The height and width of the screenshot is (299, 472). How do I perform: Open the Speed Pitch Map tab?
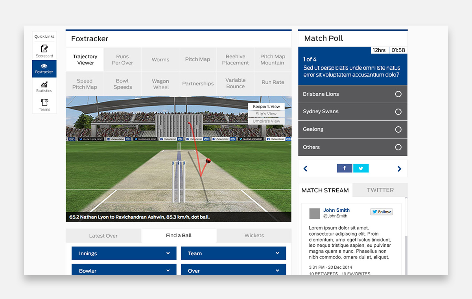coord(85,84)
